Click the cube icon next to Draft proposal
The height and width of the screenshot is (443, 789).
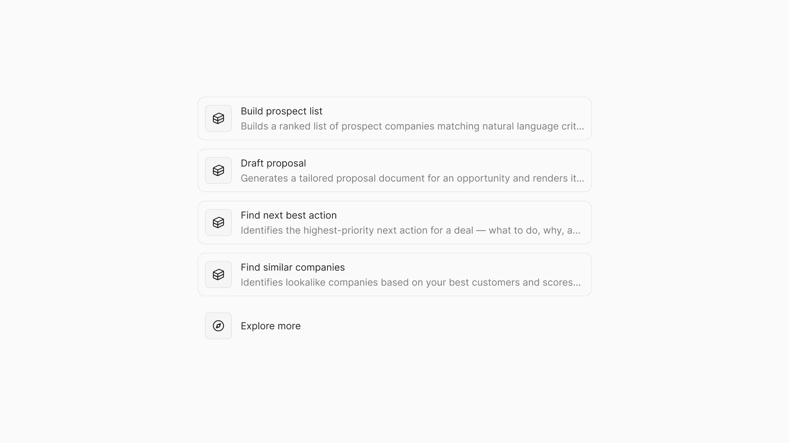(x=218, y=171)
